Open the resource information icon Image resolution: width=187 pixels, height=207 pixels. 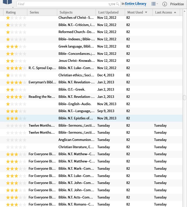[164, 4]
